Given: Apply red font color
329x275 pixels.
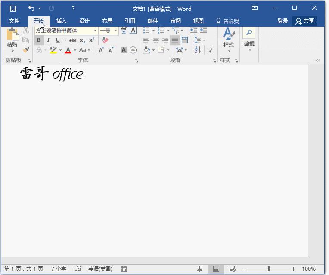Looking at the screenshot, I should click(x=68, y=50).
